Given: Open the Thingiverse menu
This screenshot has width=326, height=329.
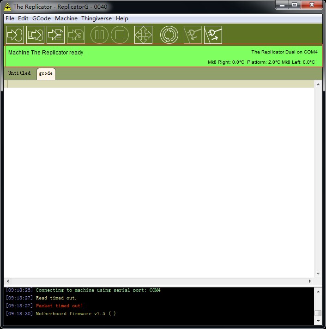Looking at the screenshot, I should pyautogui.click(x=97, y=18).
